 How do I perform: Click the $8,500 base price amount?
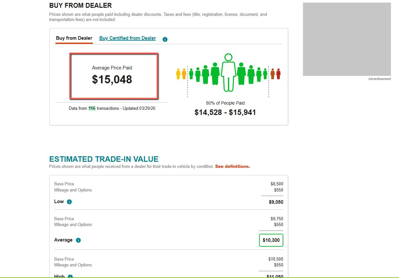[x=277, y=184]
